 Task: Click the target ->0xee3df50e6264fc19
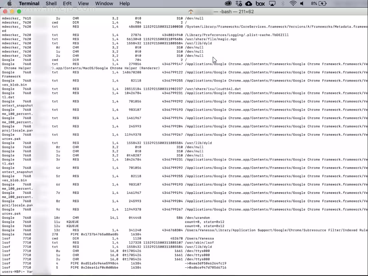coord(206,263)
